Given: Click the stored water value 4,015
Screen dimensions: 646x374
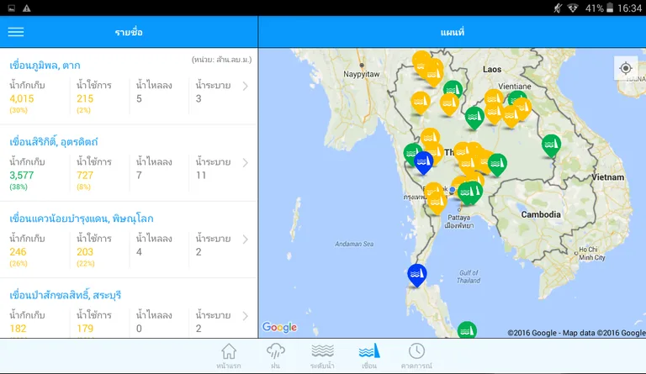Looking at the screenshot, I should (22, 98).
